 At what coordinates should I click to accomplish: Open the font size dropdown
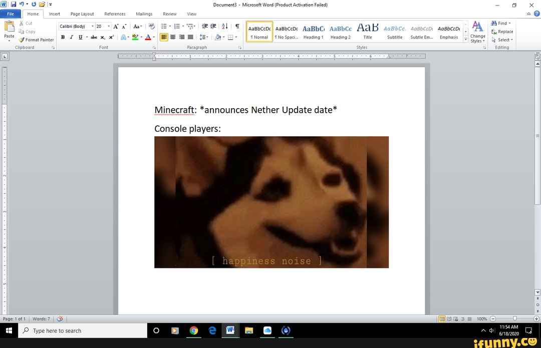tap(109, 26)
